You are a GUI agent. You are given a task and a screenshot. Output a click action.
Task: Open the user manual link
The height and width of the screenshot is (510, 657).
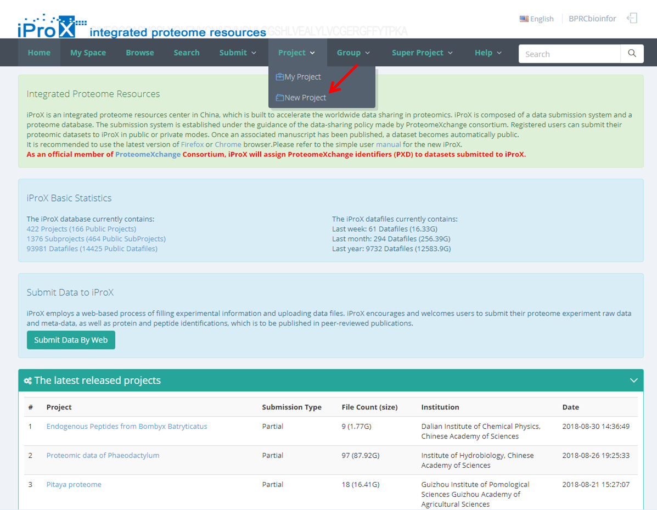(389, 144)
